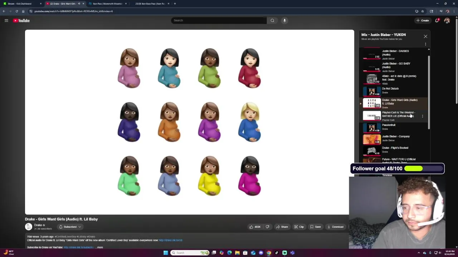
Task: Open Drake channel name link
Action: (x=38, y=225)
